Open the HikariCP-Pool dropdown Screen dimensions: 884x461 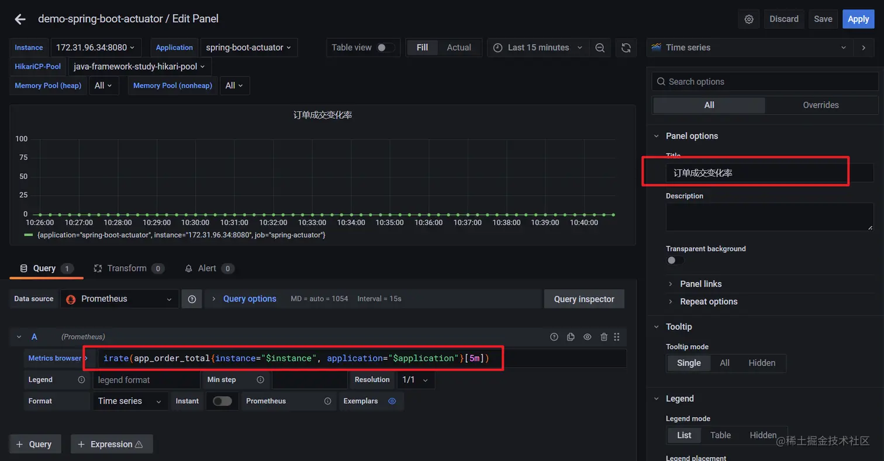pyautogui.click(x=140, y=67)
